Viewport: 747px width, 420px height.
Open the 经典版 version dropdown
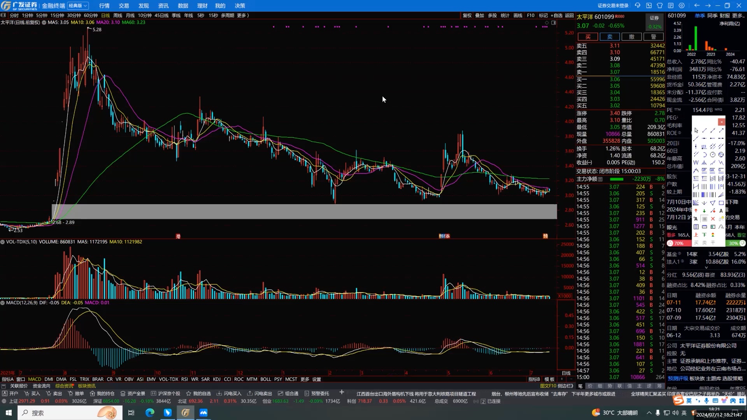78,5
